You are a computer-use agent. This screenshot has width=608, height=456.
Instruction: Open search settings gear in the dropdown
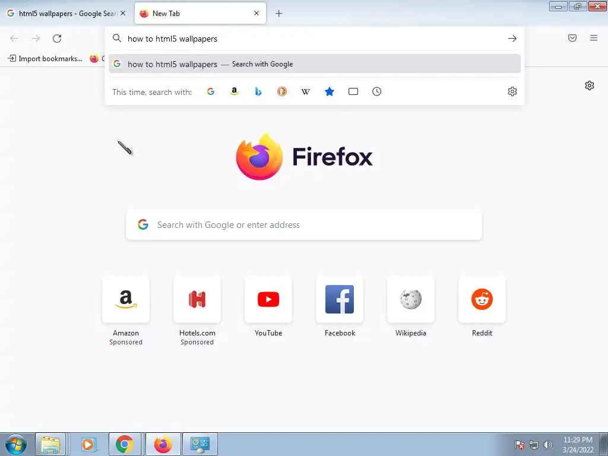512,91
